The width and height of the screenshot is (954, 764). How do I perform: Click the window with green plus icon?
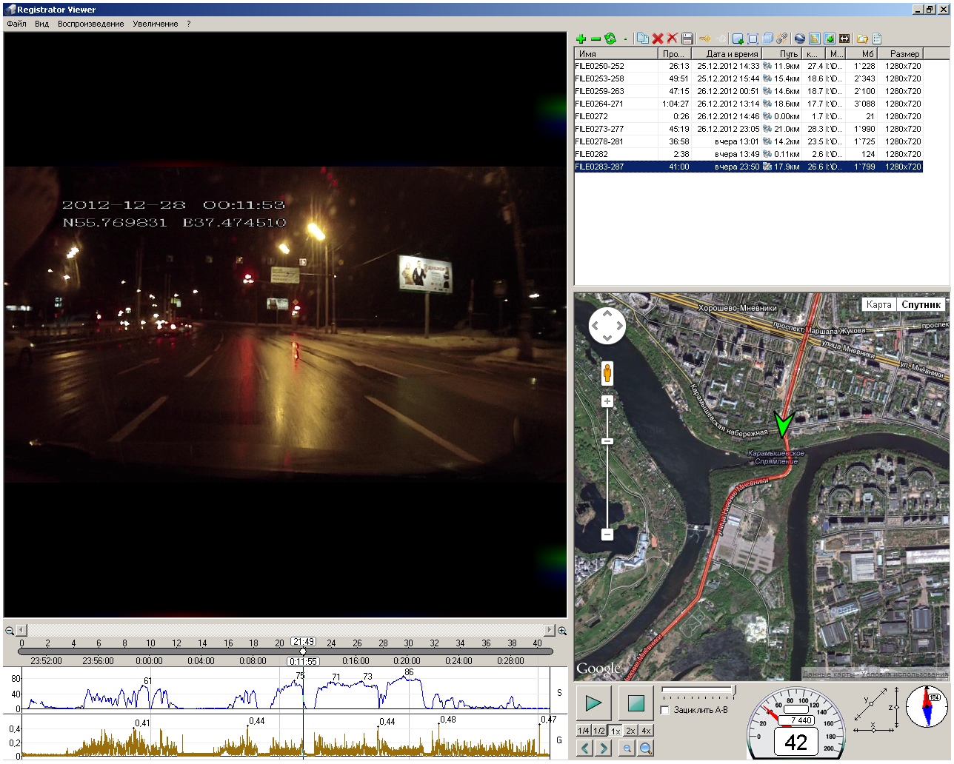(x=738, y=38)
